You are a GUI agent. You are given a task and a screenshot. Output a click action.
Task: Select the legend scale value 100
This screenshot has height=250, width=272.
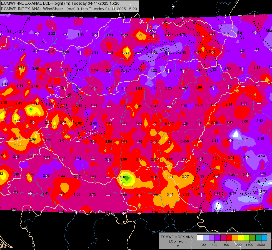point(203,245)
